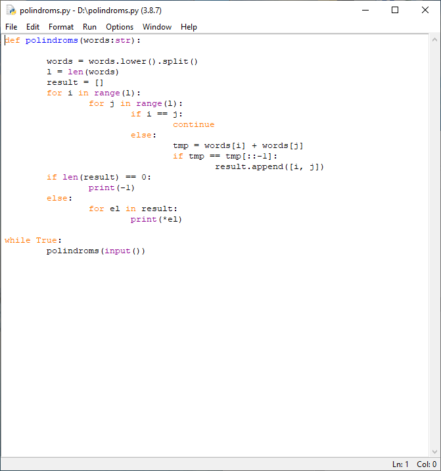
Task: Place cursor on 'result.append([i, j])' line
Action: click(x=269, y=167)
